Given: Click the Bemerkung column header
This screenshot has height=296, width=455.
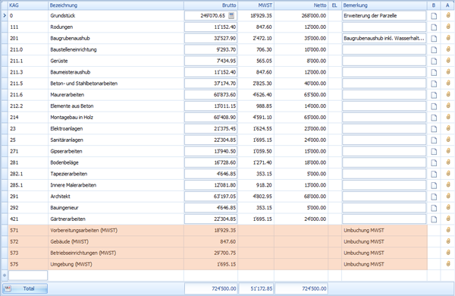Looking at the screenshot, I should (384, 5).
